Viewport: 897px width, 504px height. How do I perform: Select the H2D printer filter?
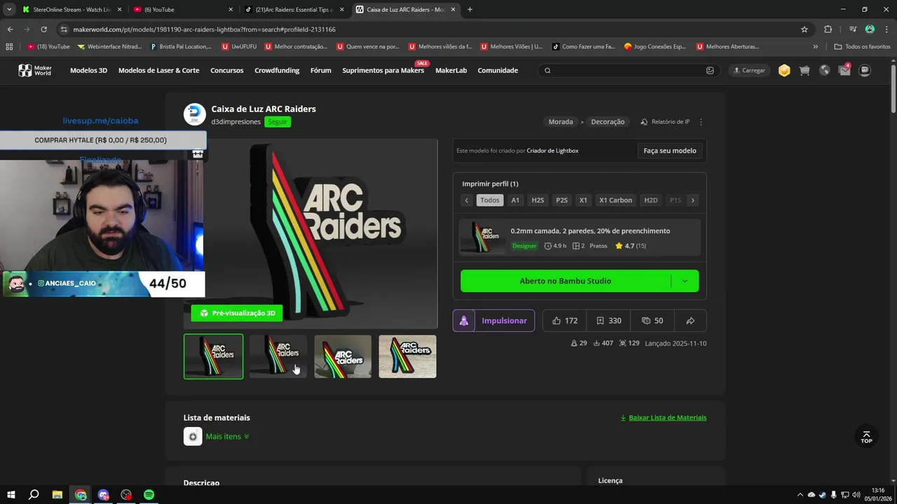[x=650, y=200]
